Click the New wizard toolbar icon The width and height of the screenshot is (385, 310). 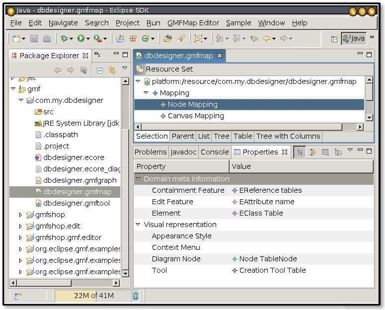16,38
